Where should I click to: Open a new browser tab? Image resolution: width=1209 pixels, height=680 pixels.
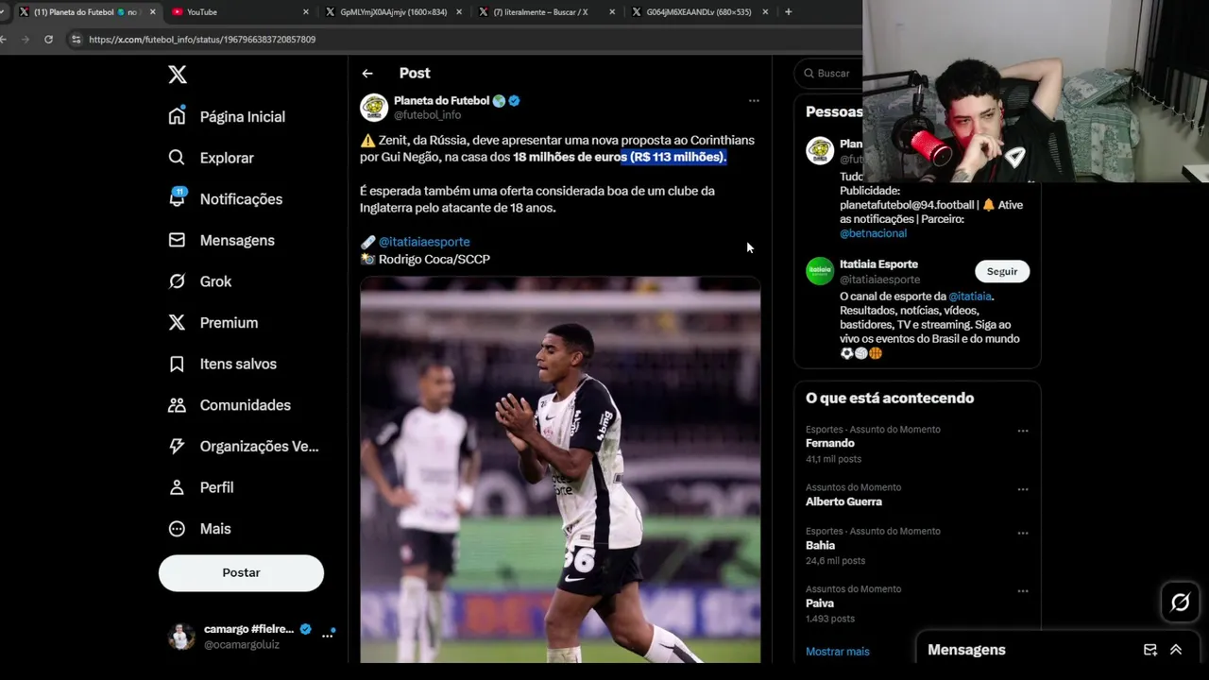(789, 11)
